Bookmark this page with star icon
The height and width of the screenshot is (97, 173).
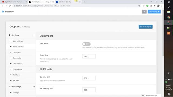click(139, 6)
